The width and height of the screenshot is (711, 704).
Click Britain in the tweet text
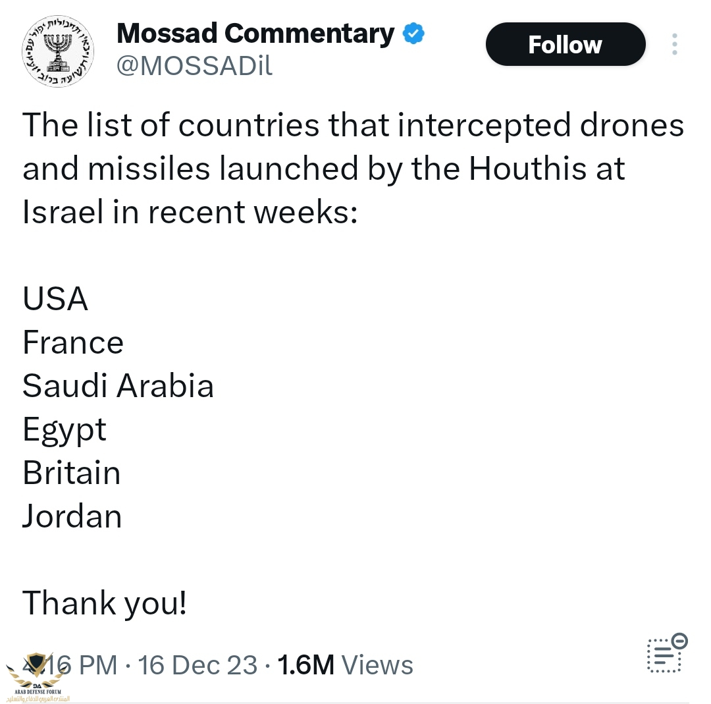click(72, 473)
